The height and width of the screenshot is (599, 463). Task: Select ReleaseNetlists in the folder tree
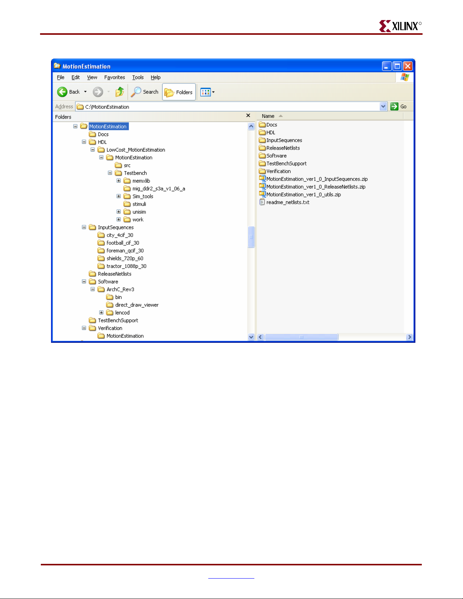pyautogui.click(x=110, y=274)
